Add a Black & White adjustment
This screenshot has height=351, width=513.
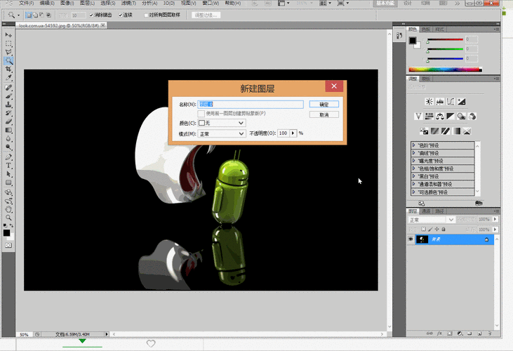[x=451, y=117]
